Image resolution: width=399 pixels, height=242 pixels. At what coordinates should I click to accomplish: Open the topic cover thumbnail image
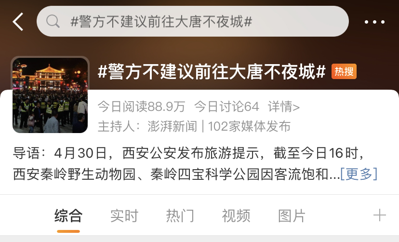50,95
